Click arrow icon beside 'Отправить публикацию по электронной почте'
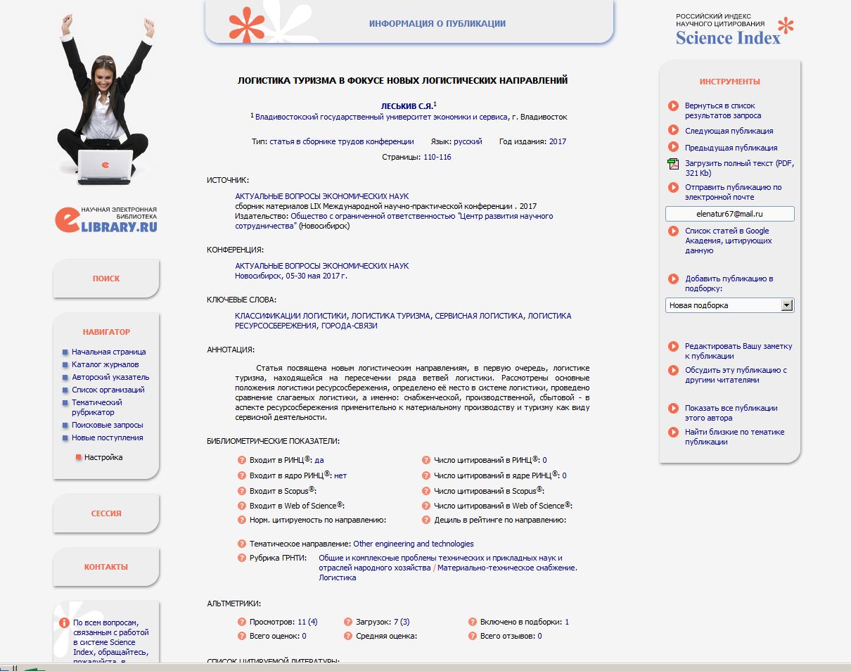This screenshot has height=671, width=851. pos(673,188)
